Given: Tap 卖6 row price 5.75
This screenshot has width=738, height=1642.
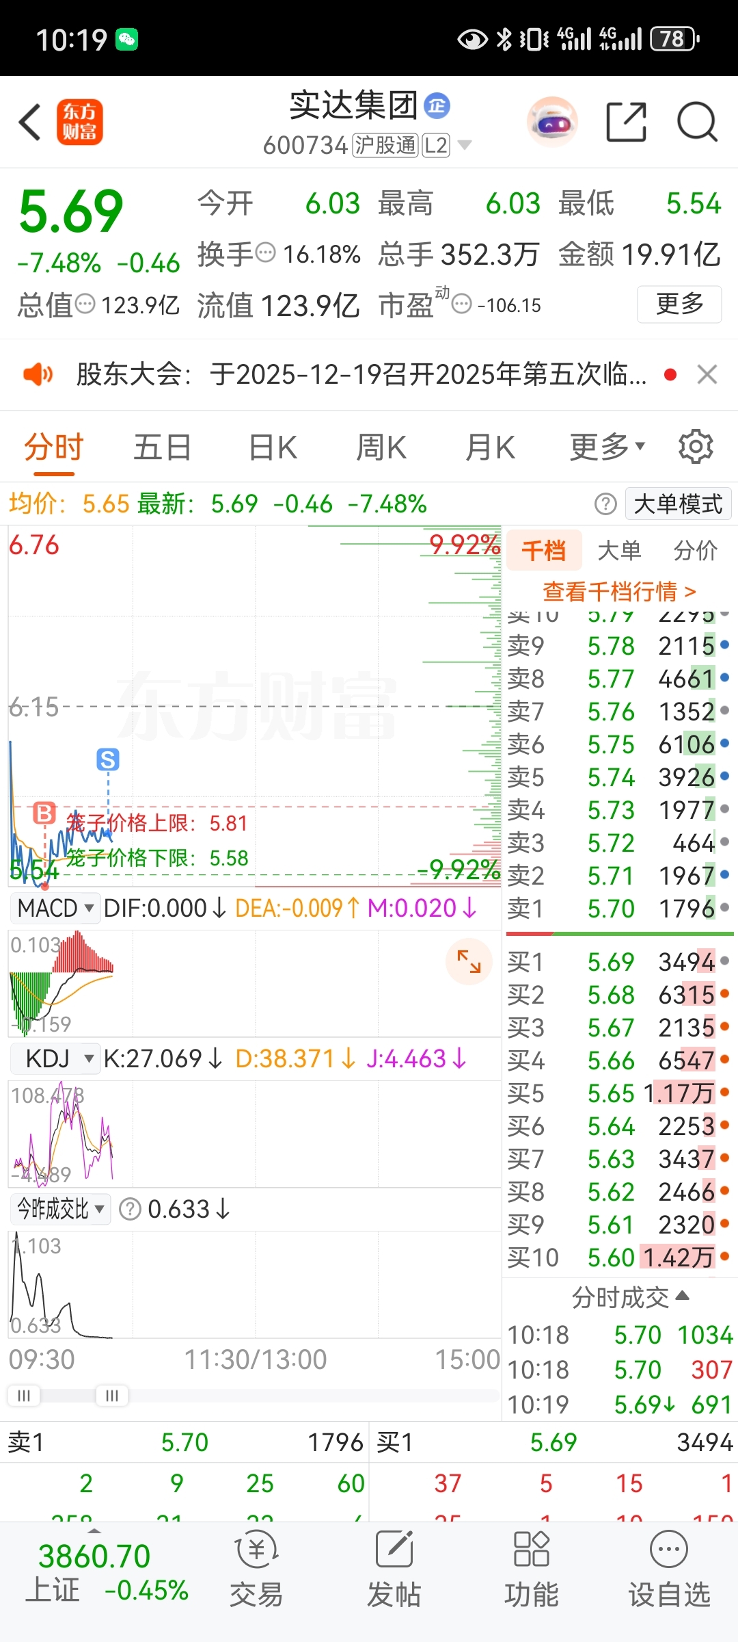Looking at the screenshot, I should 611,744.
